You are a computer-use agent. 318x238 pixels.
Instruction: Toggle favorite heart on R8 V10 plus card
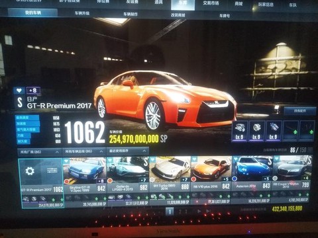point(194,159)
